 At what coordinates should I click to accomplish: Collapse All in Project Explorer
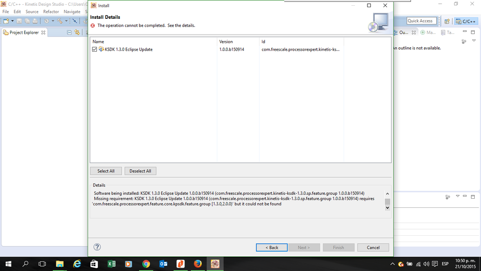click(69, 32)
